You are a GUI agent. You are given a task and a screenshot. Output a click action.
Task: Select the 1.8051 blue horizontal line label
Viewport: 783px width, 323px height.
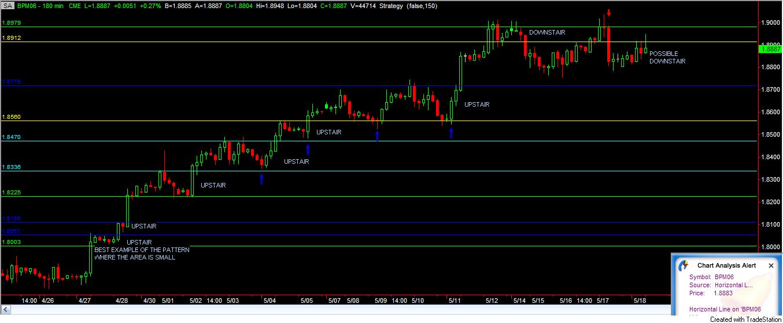point(12,231)
